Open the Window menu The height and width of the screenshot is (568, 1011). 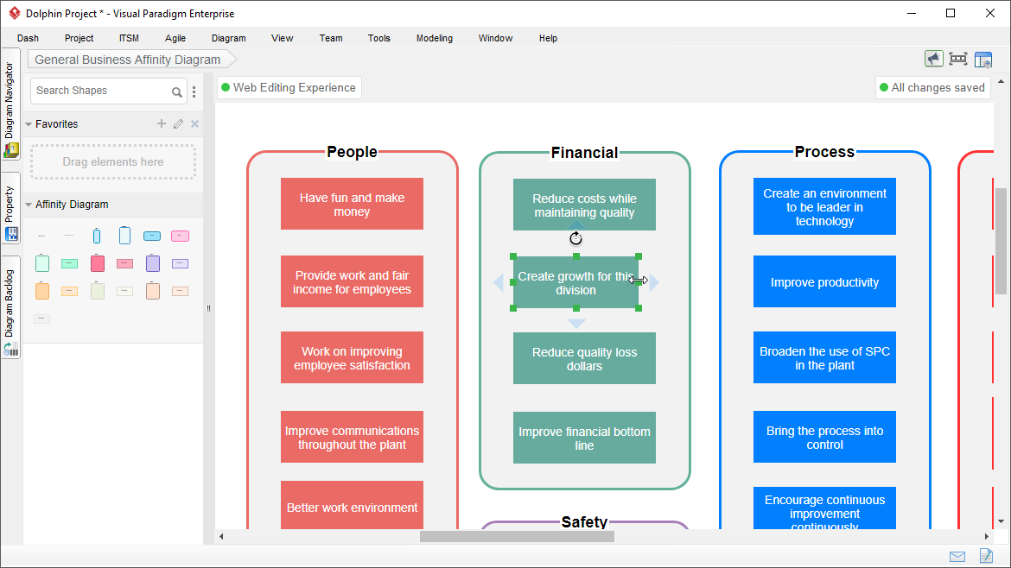pyautogui.click(x=495, y=38)
